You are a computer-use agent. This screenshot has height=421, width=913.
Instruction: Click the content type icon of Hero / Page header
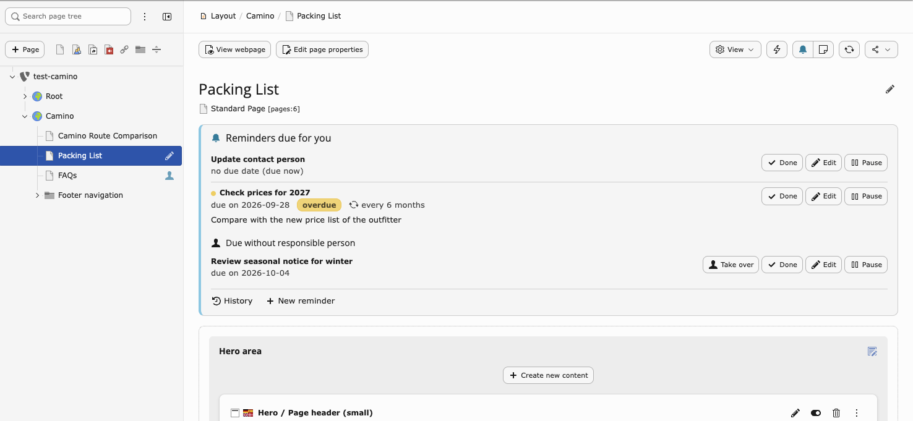click(x=235, y=413)
